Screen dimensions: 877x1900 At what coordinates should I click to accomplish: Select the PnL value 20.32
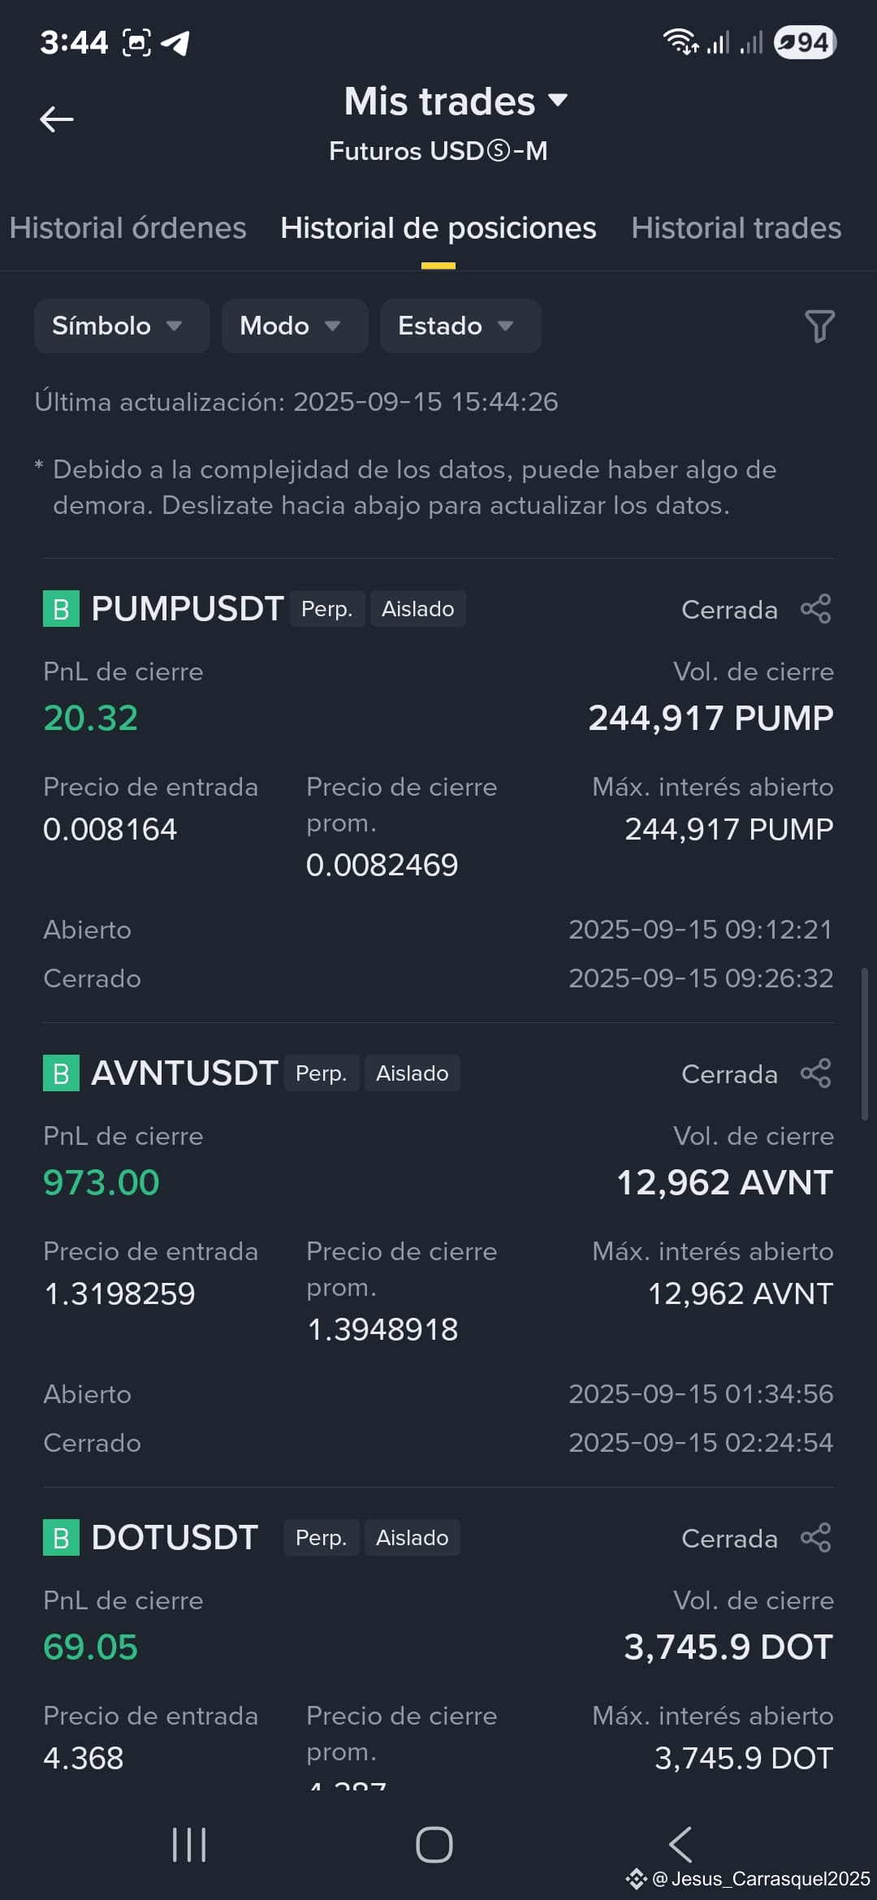coord(91,718)
